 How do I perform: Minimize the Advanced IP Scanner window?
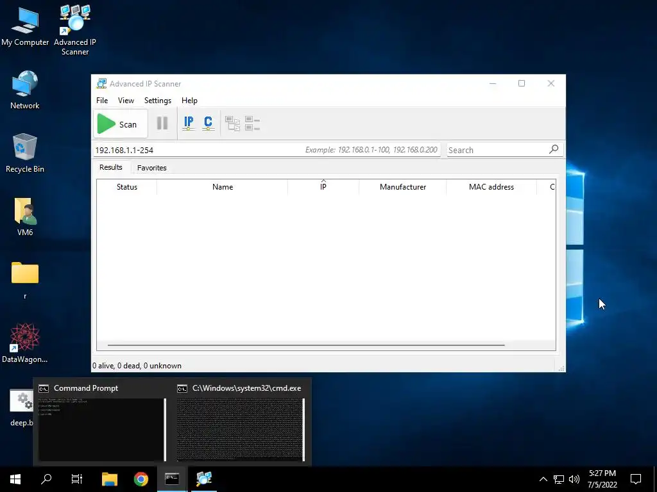click(x=493, y=84)
